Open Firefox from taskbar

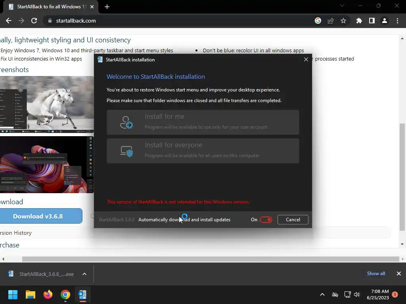48,294
